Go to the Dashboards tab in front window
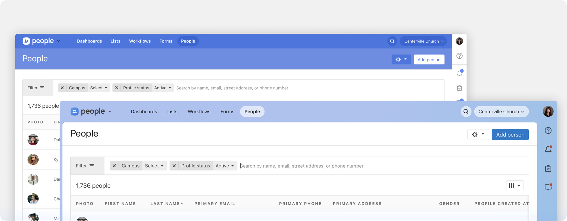The height and width of the screenshot is (221, 567). click(144, 111)
